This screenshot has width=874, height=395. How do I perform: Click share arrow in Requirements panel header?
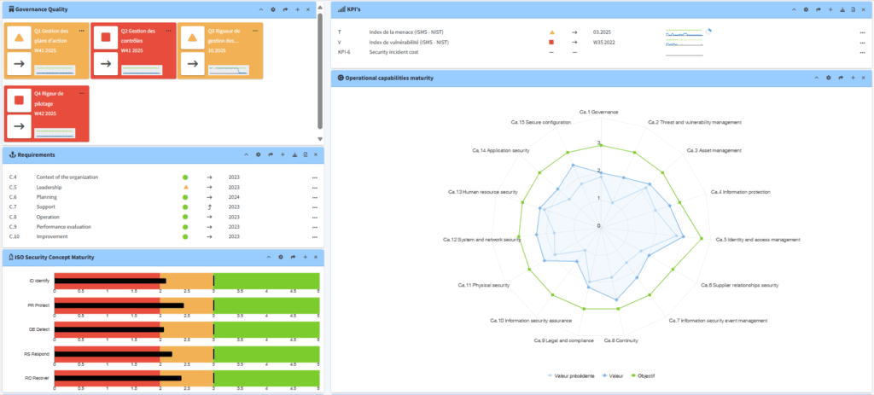tap(270, 154)
